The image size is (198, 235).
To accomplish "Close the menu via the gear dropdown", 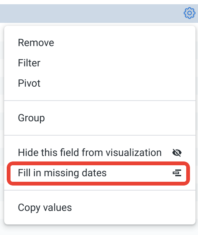I will pyautogui.click(x=189, y=13).
